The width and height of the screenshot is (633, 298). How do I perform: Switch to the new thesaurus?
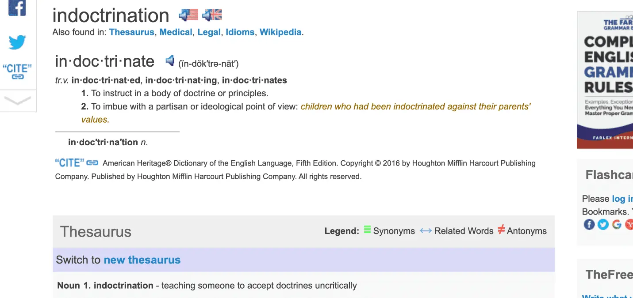tap(142, 260)
